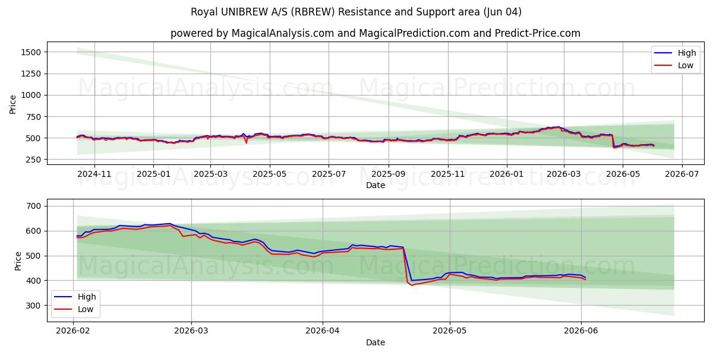Click the 1250 tick on the upper y-axis
The height and width of the screenshot is (356, 713).
coord(31,74)
